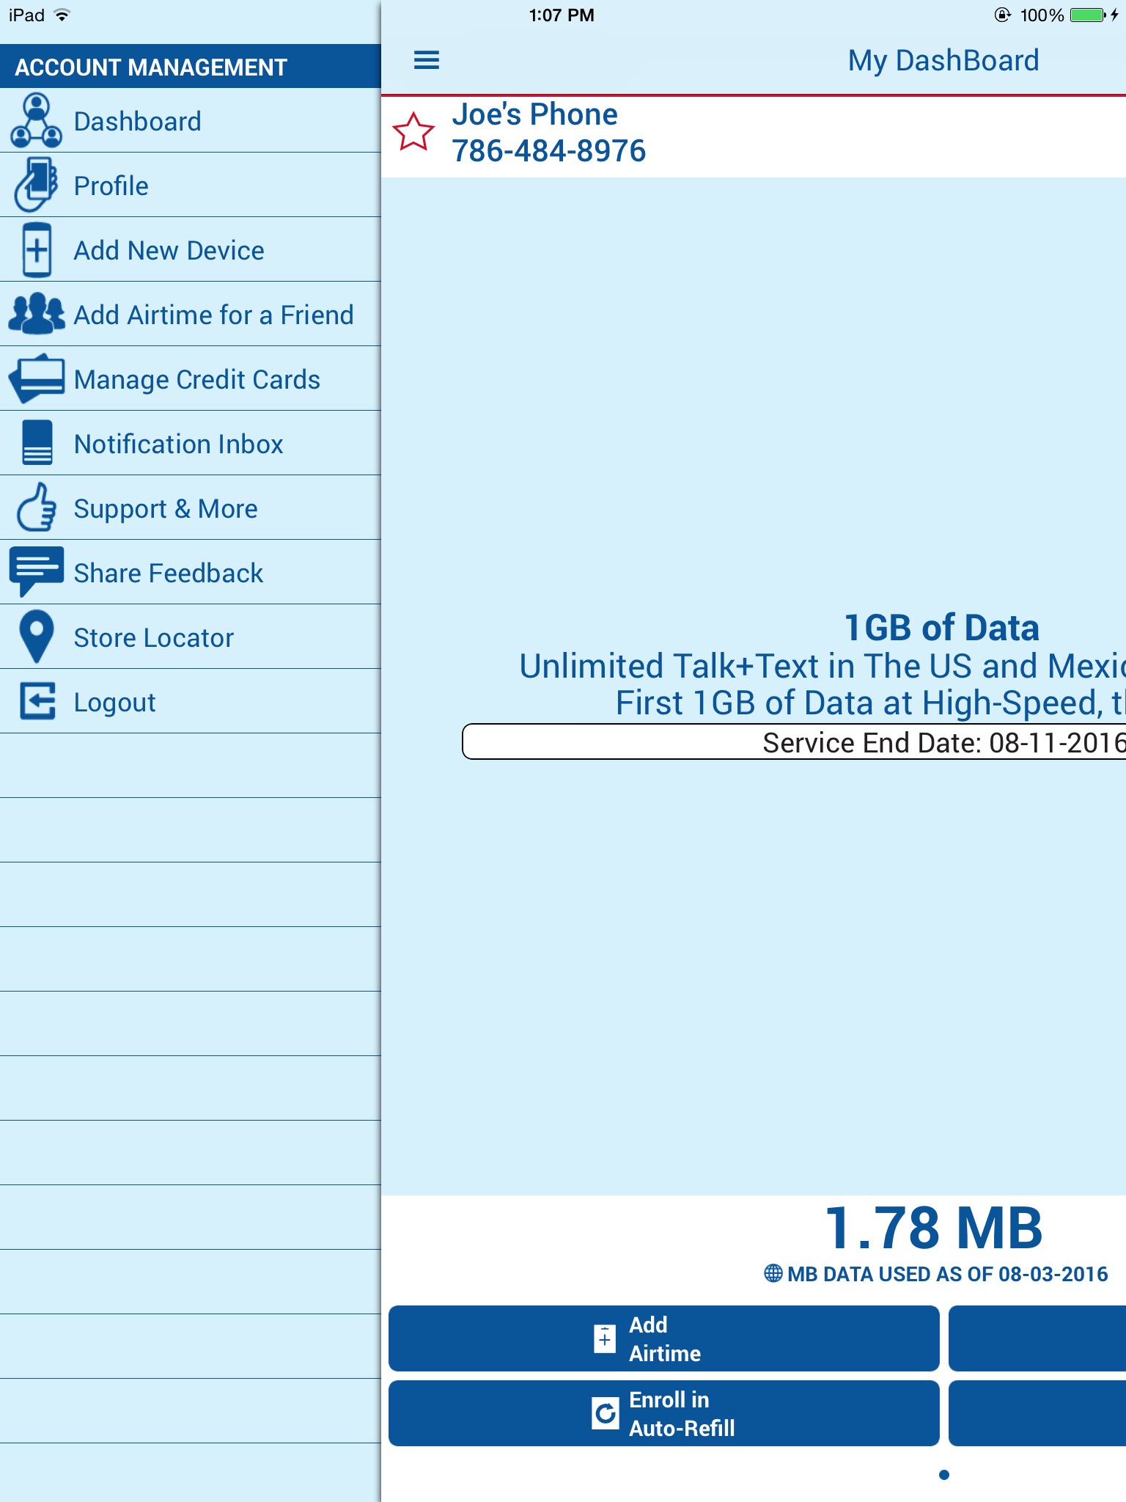Tap the 1:07 PM clock in status bar
Screen dimensions: 1126x1502
(x=562, y=15)
